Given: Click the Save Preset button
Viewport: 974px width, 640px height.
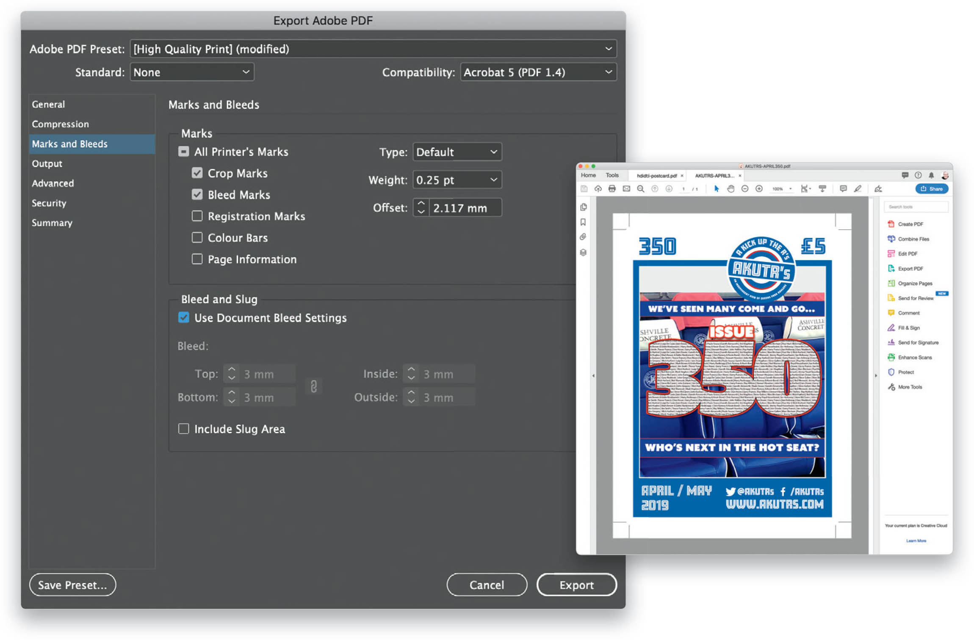Looking at the screenshot, I should click(72, 585).
